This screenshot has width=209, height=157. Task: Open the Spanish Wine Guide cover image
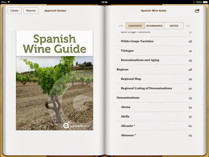55,80
